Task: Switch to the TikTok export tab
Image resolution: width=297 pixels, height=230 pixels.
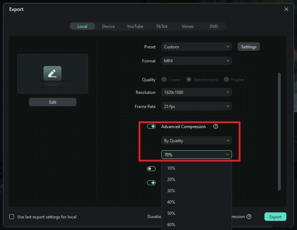Action: pyautogui.click(x=161, y=26)
